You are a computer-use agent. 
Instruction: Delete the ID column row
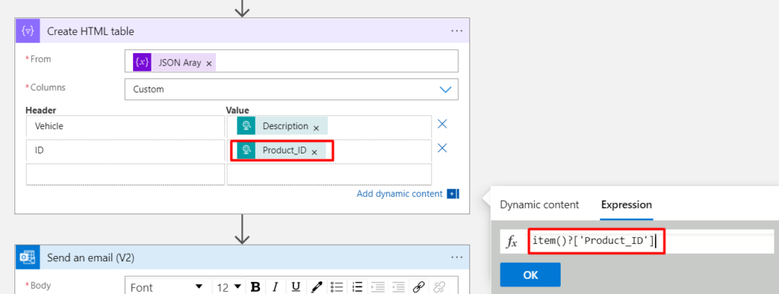point(442,147)
